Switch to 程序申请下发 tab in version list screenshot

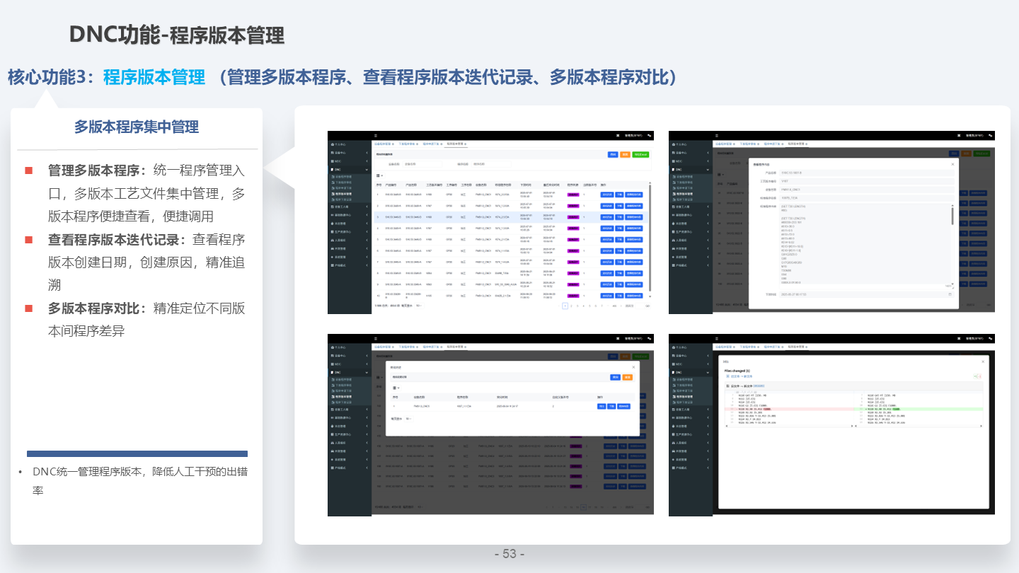431,144
